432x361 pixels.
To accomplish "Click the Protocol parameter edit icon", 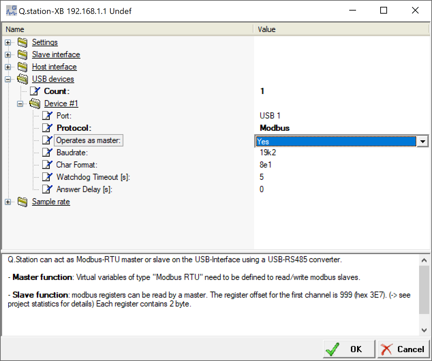I will pyautogui.click(x=47, y=128).
